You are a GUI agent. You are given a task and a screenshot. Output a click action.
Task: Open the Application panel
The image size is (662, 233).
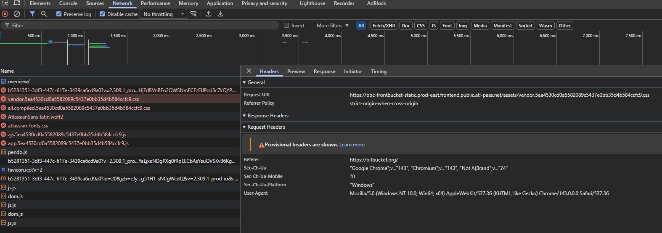[x=220, y=3]
